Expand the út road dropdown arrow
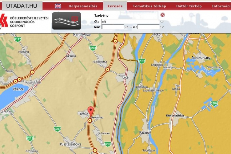This screenshot has height=154, width=231. (162, 22)
